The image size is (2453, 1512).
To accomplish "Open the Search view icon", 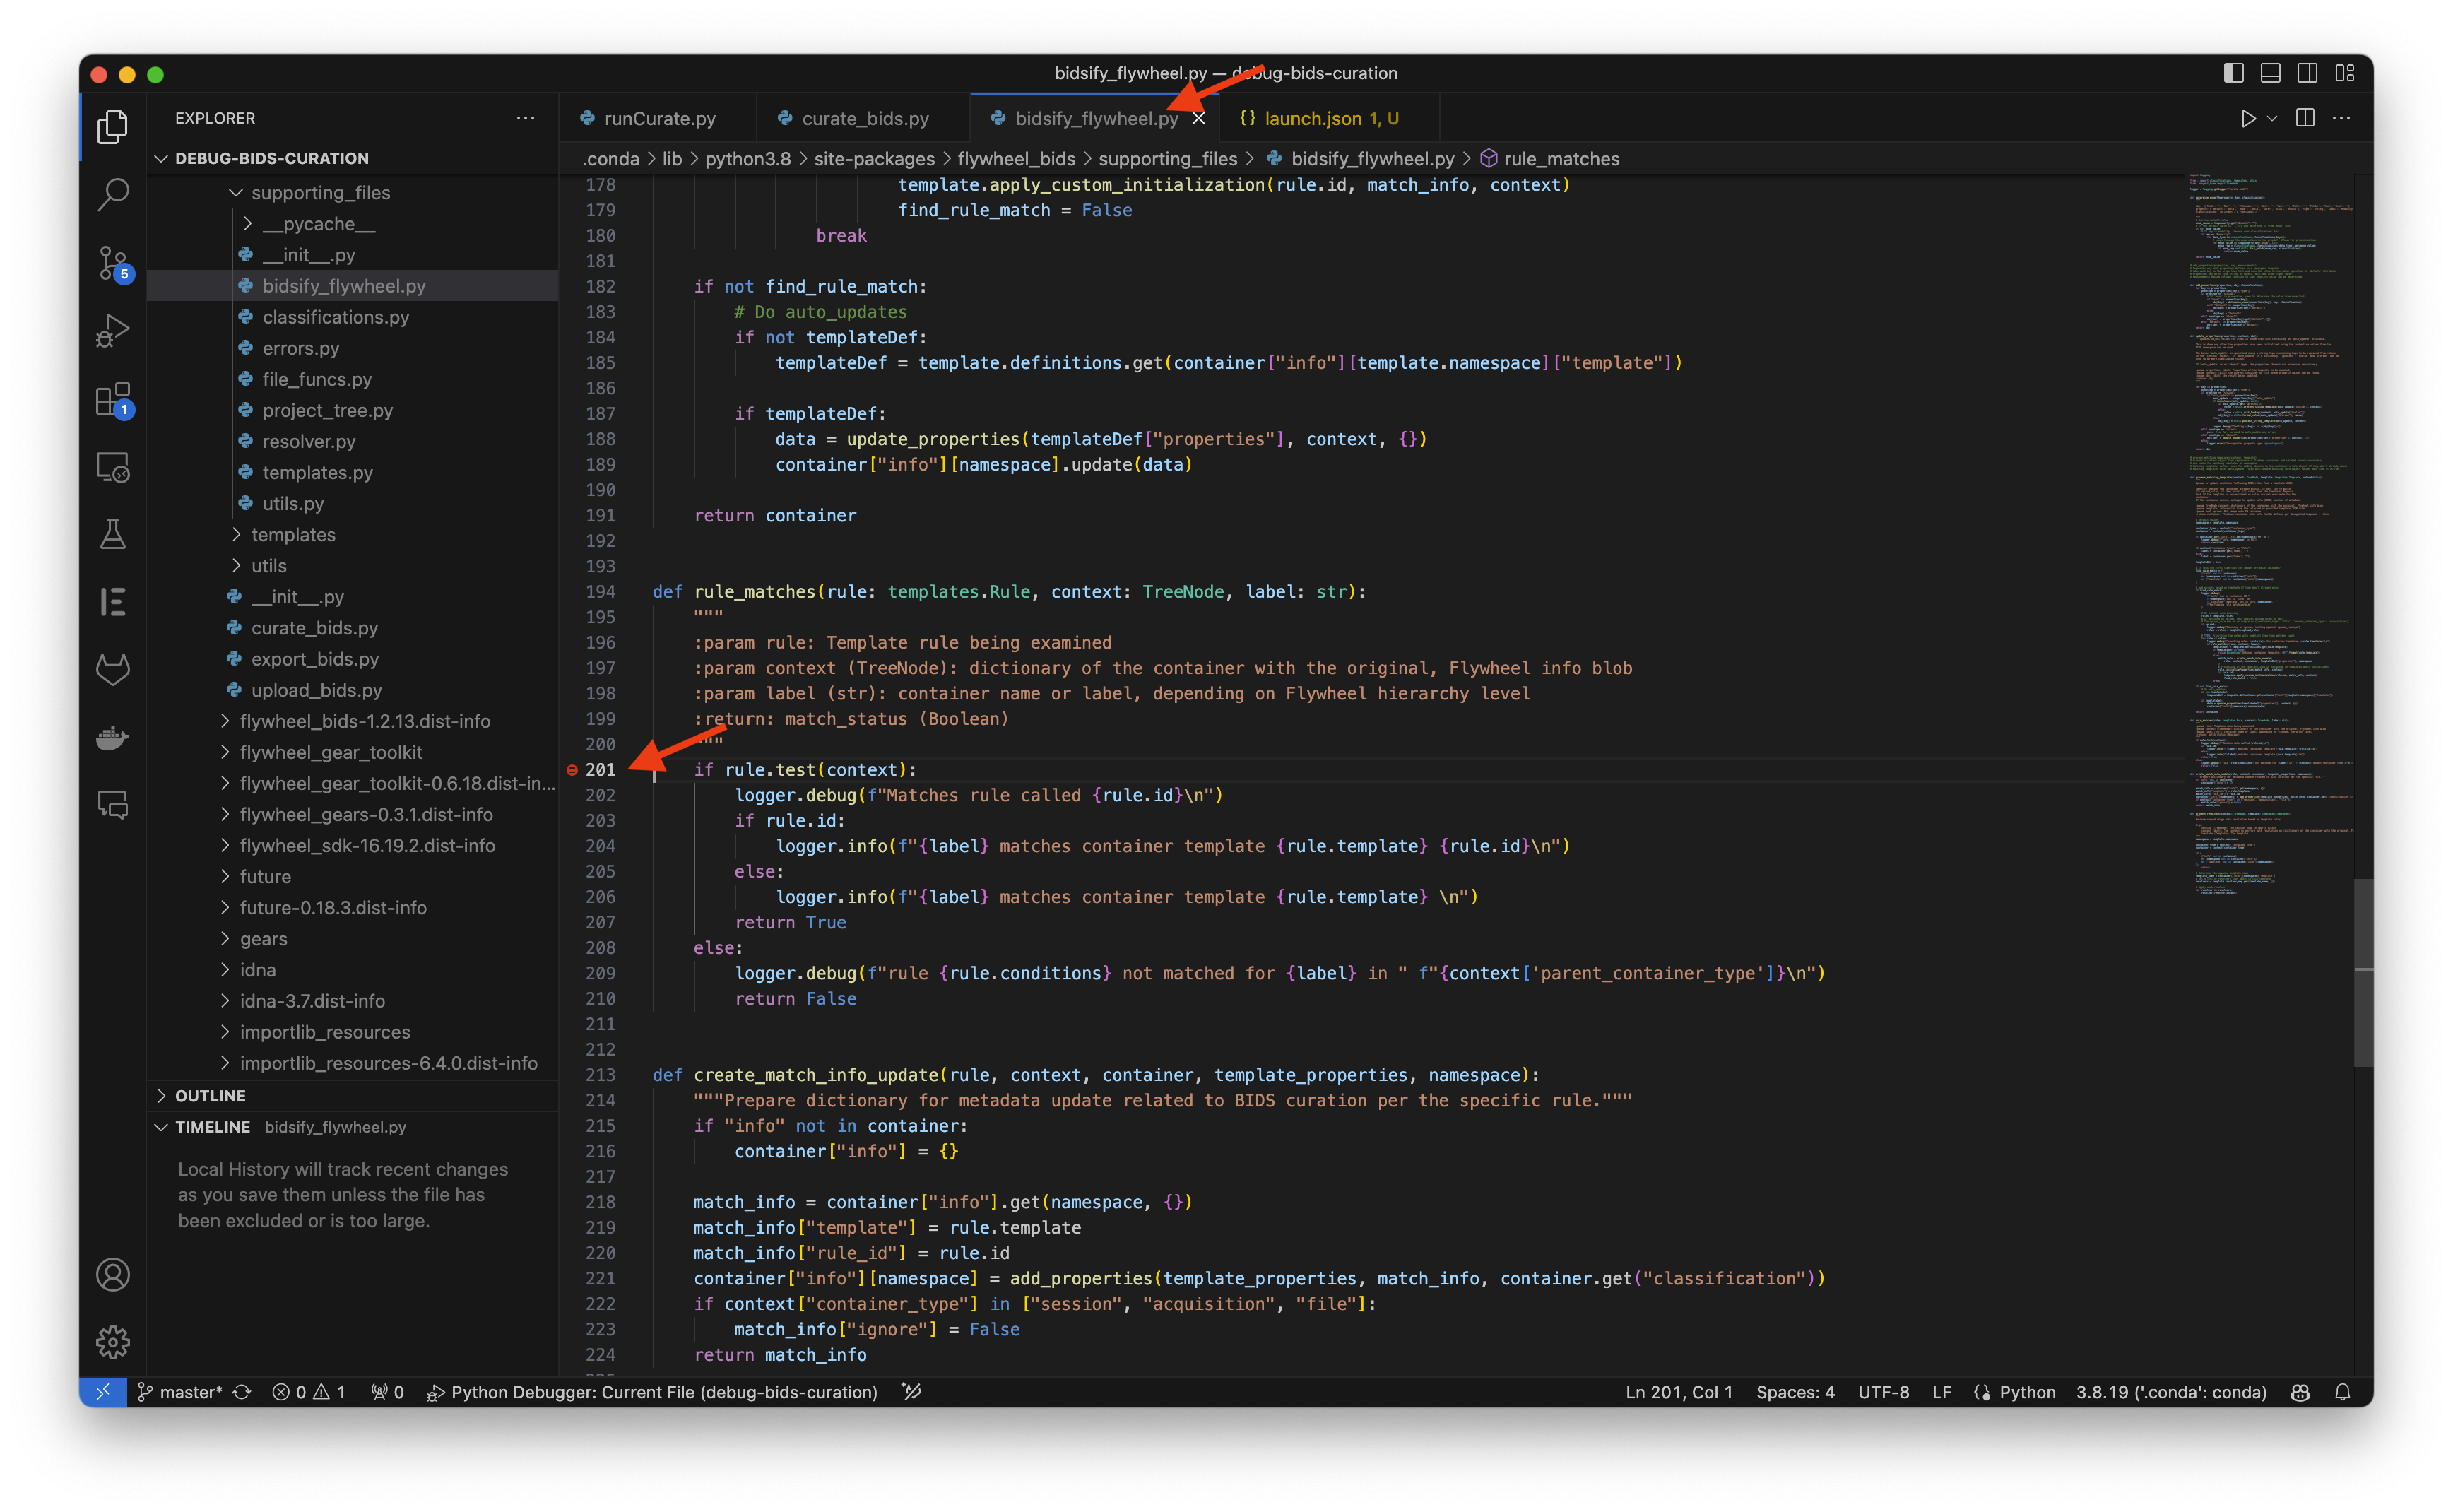I will (x=113, y=194).
